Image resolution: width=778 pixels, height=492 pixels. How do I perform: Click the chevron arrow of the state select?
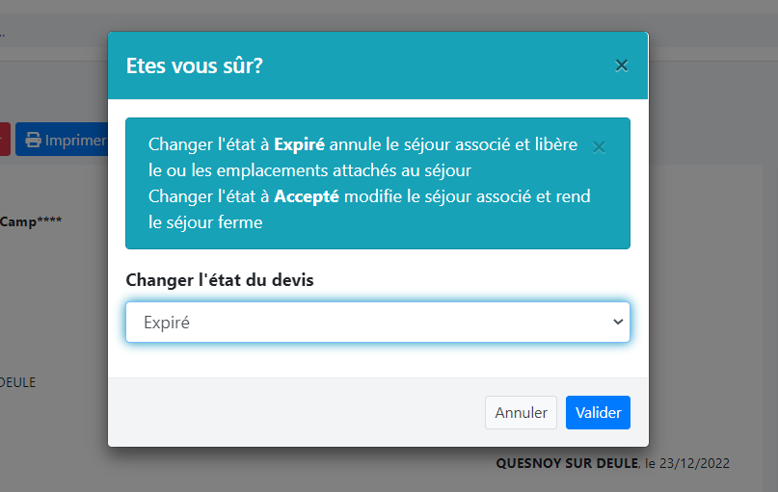tap(618, 323)
